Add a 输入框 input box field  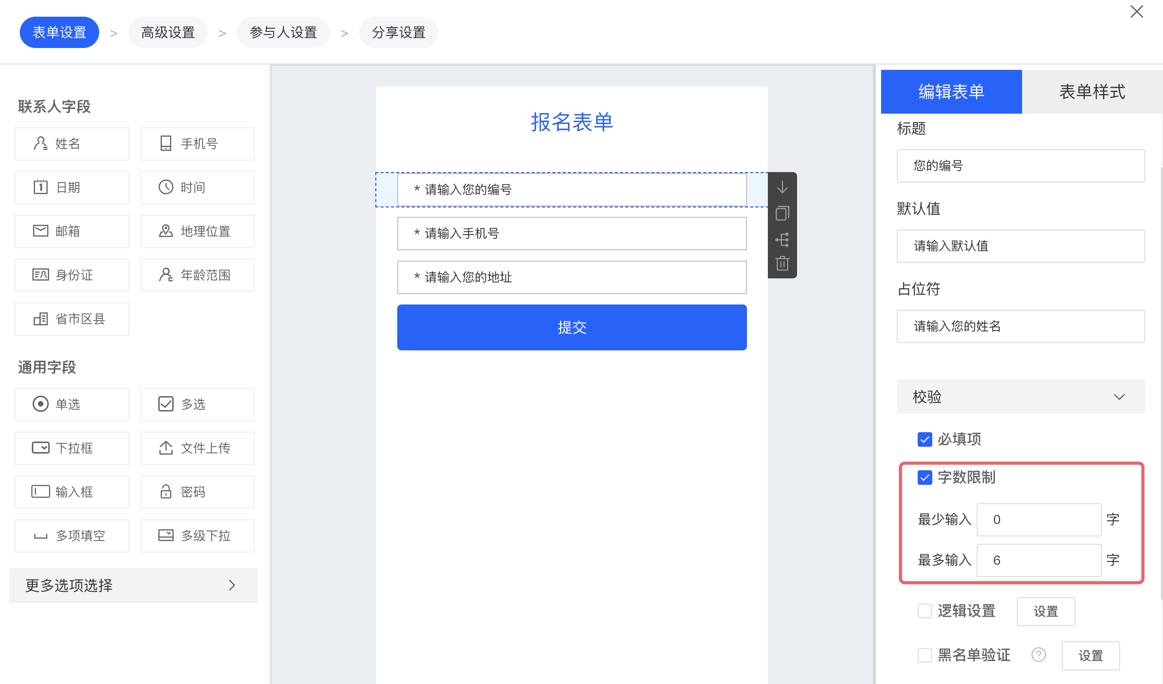pyautogui.click(x=72, y=492)
